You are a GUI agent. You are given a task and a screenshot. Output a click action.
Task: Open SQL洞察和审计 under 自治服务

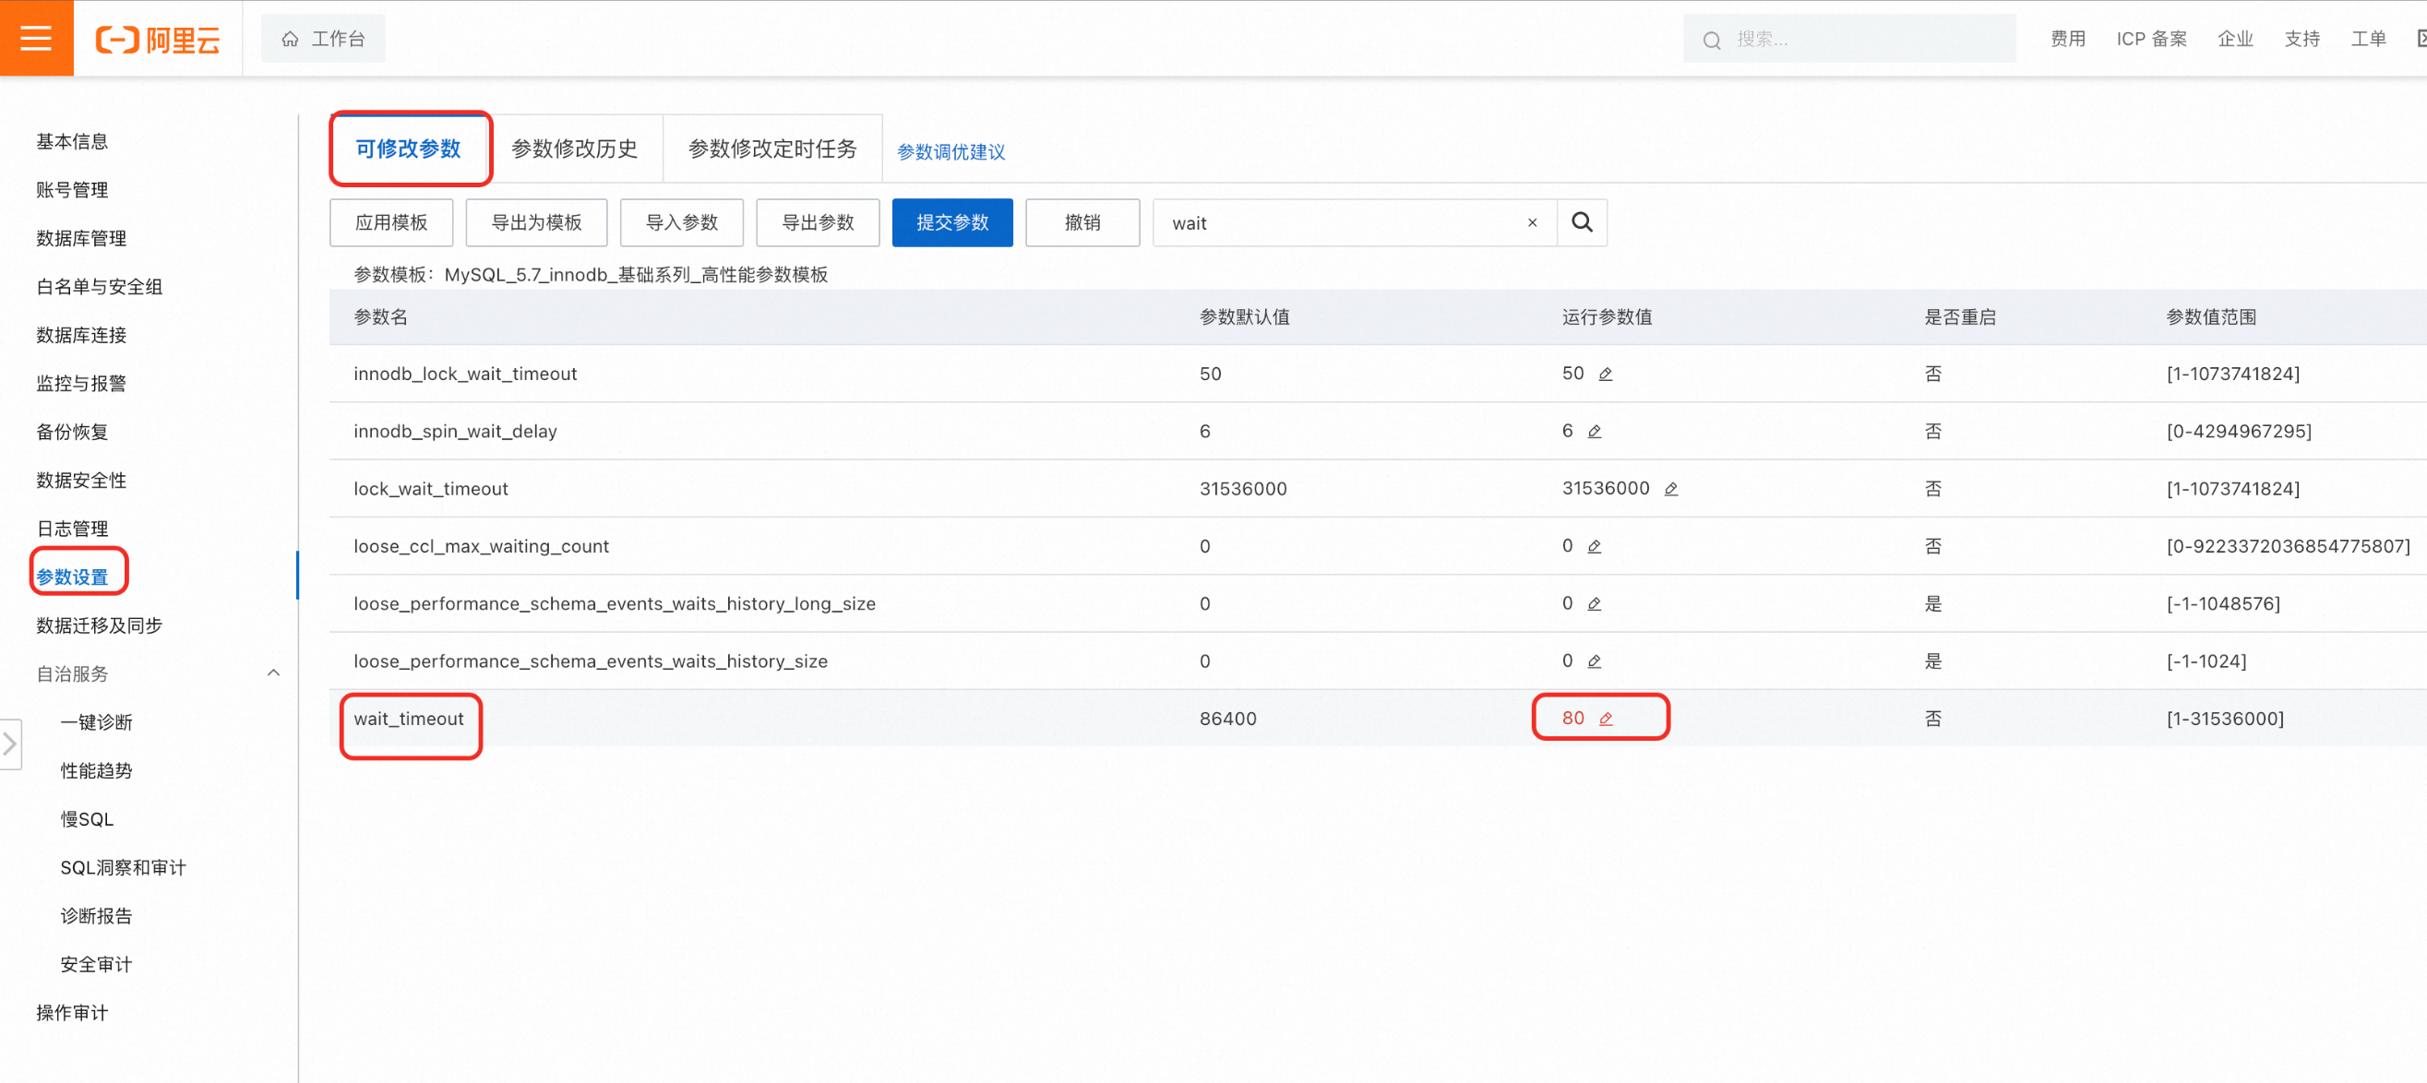coord(123,867)
